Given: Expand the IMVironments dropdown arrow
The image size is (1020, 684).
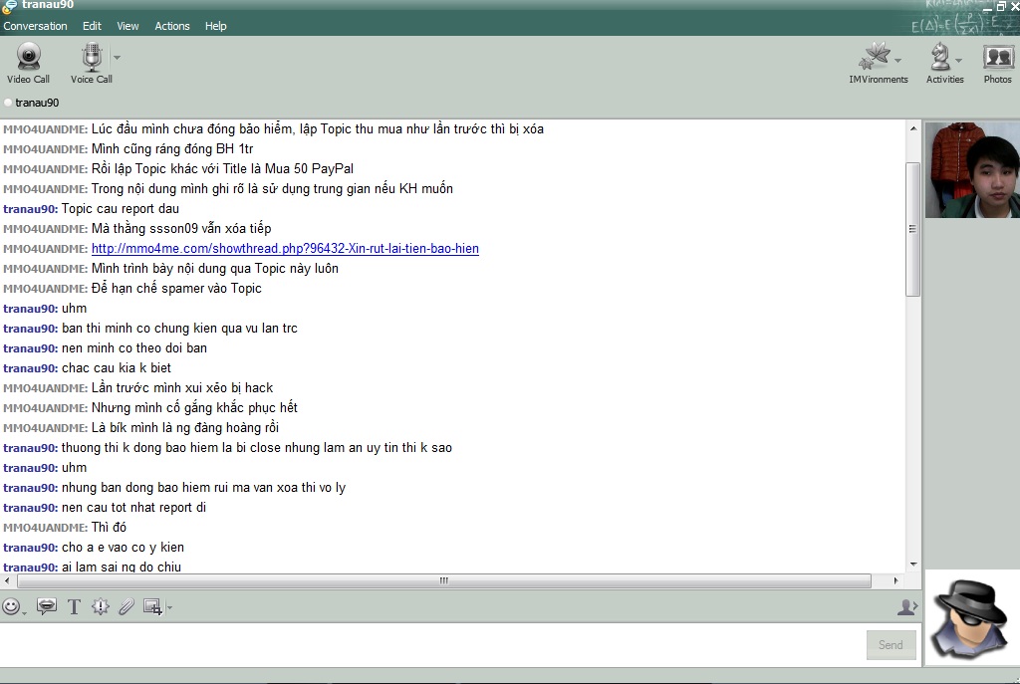Looking at the screenshot, I should (x=898, y=61).
